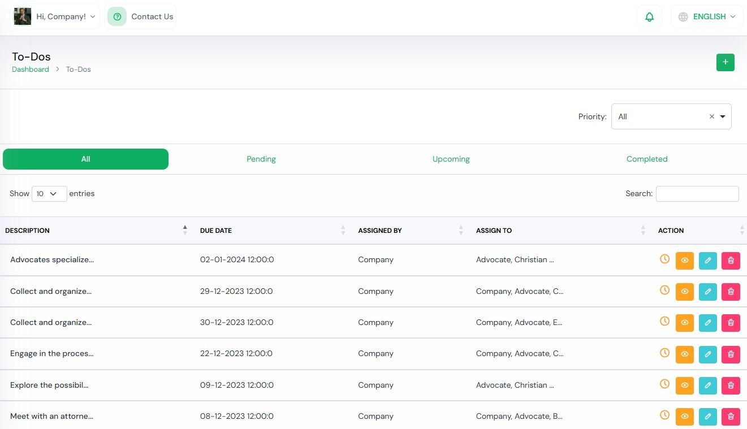Click clock icon for 'Engage in the proces' row

click(664, 353)
